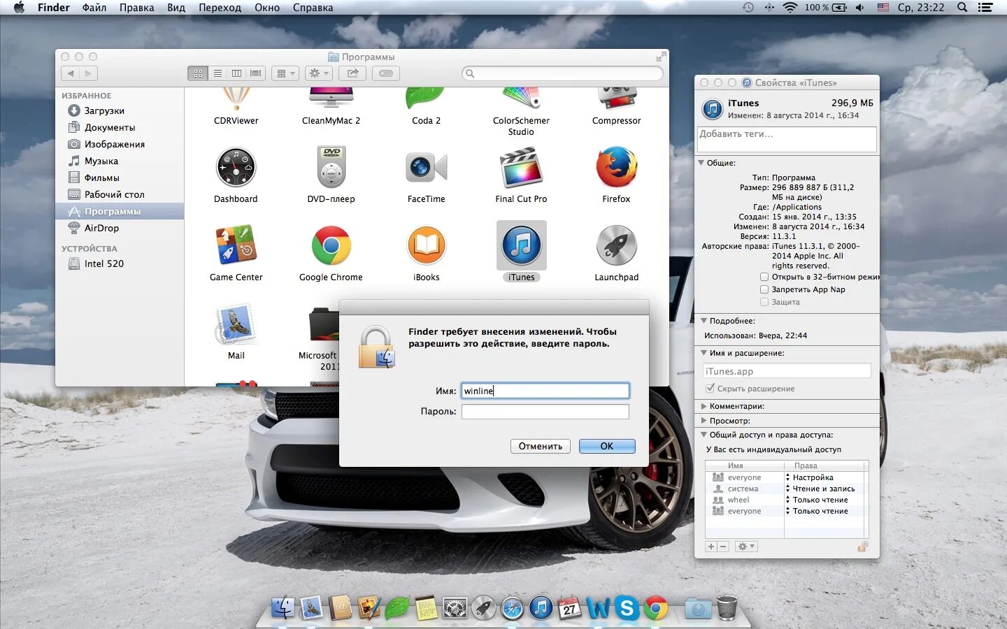
Task: Collapse 'Имя и расширение' section
Action: [704, 353]
